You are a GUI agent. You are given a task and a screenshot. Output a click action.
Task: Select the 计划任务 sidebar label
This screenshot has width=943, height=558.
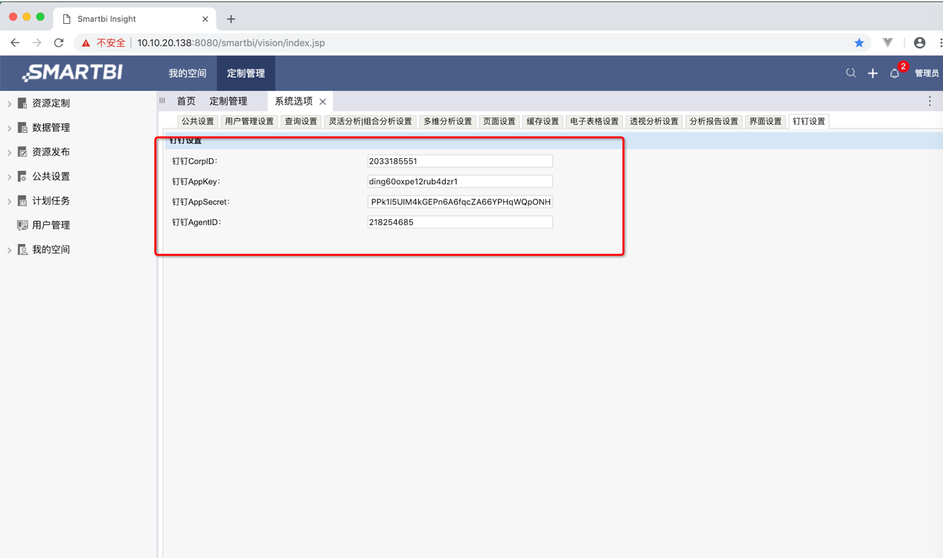pyautogui.click(x=51, y=201)
